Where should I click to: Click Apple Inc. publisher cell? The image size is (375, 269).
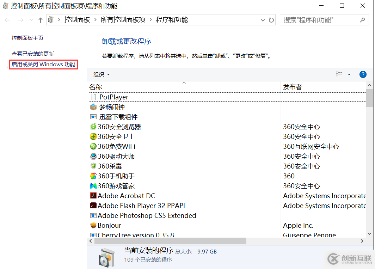298,225
